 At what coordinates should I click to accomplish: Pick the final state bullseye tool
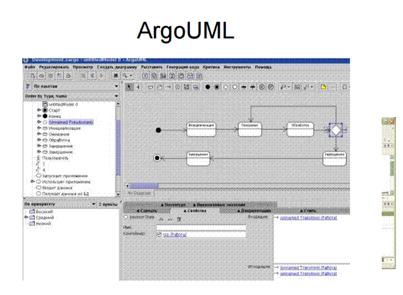point(216,87)
